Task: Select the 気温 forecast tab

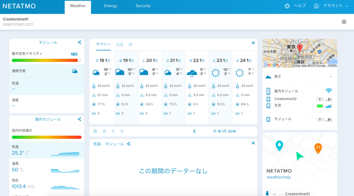Action: click(x=119, y=44)
